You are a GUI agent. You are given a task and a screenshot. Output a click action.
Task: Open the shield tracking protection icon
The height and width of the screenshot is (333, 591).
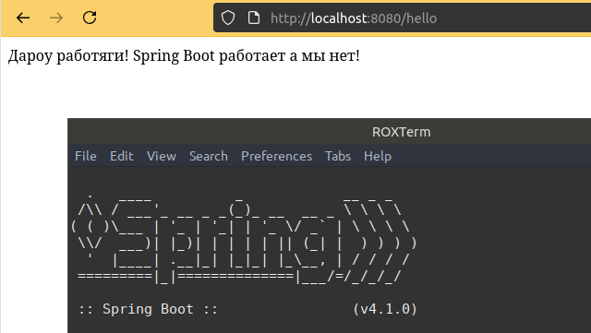tap(228, 18)
